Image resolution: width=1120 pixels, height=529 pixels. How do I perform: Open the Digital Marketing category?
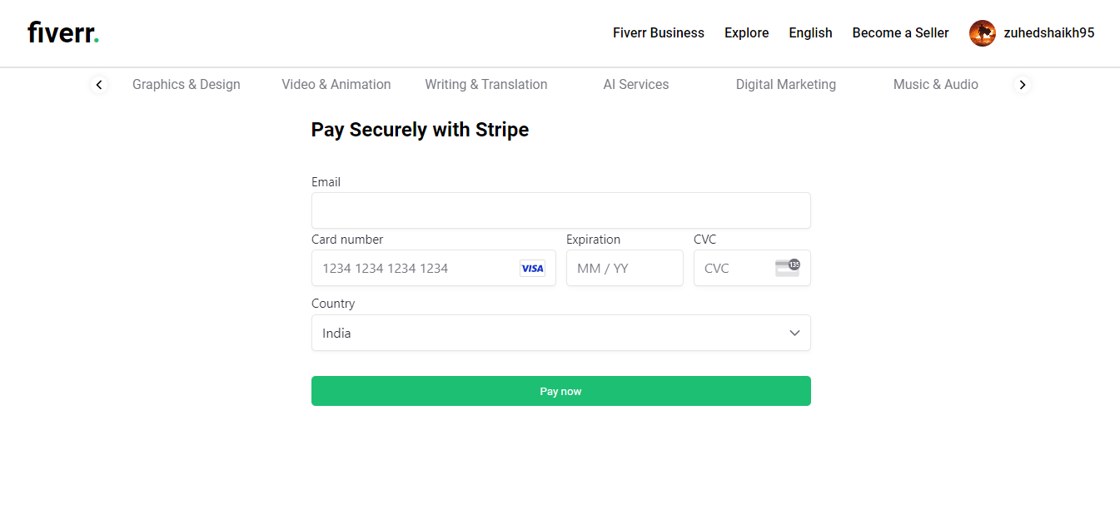(786, 84)
